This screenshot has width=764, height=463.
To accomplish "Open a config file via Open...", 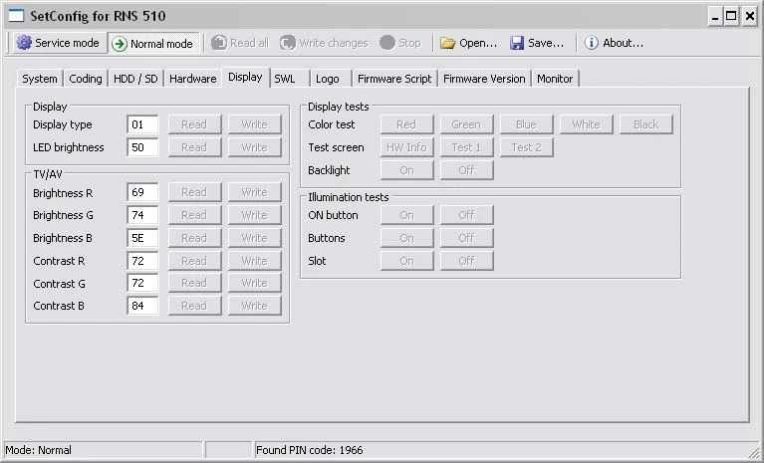I will tap(468, 43).
